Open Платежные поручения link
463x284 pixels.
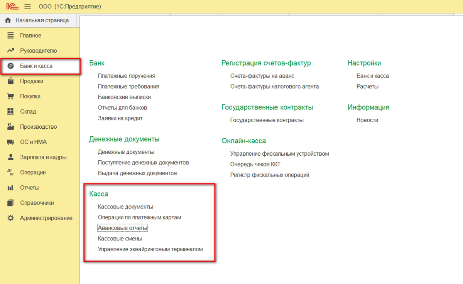click(127, 76)
